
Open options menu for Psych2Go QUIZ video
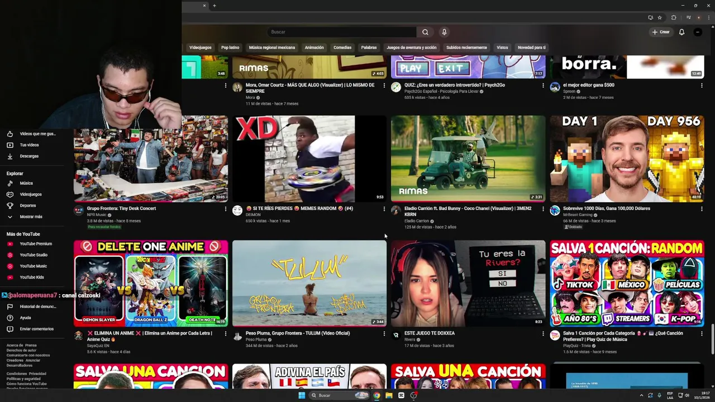pos(543,85)
